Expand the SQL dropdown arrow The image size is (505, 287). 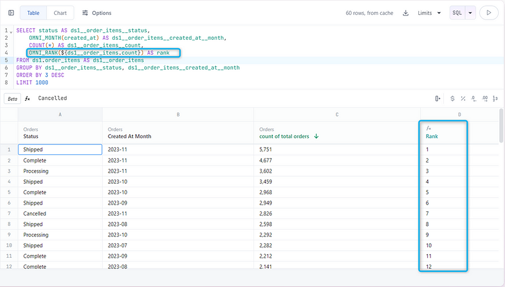(x=470, y=13)
